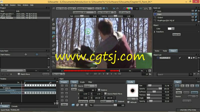Click the Opaque alpha button
The width and height of the screenshot is (200, 112).
tap(194, 93)
